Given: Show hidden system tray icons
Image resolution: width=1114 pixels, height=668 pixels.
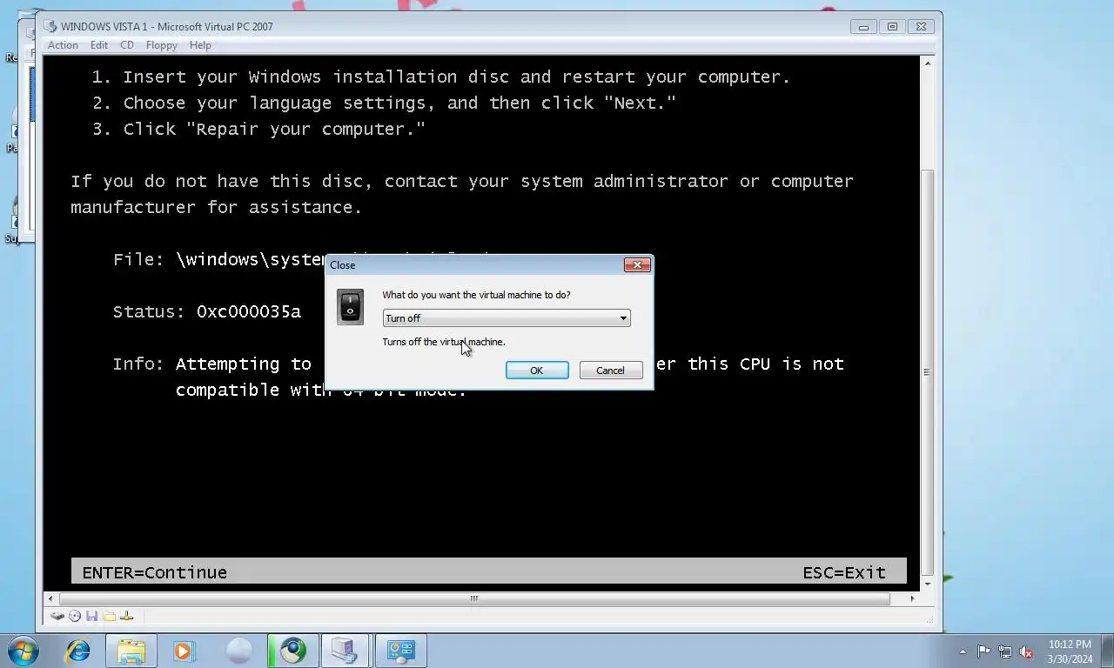Looking at the screenshot, I should (x=963, y=651).
